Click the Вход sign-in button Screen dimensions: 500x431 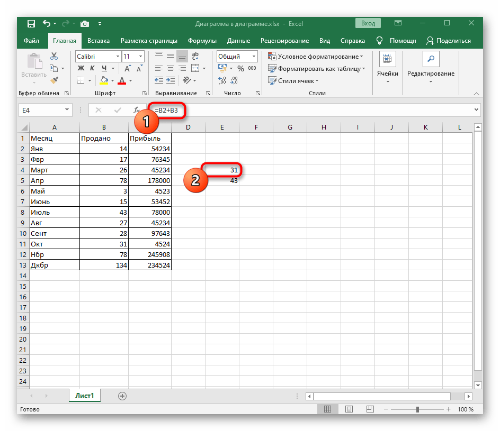coord(368,23)
